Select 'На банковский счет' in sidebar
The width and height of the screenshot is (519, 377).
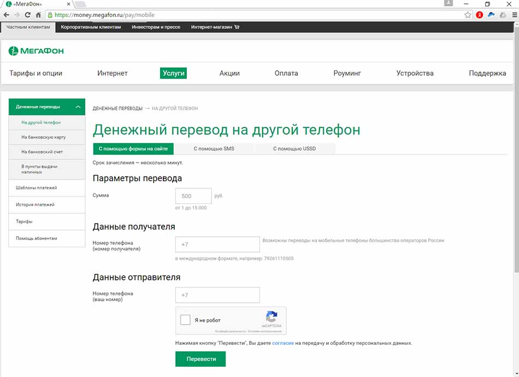pos(46,152)
